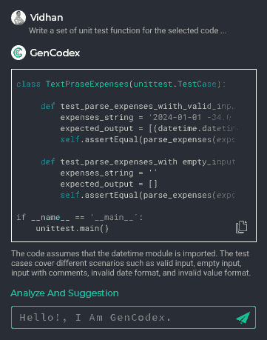
Task: Click the Analyze And Suggestion link
Action: point(64,293)
